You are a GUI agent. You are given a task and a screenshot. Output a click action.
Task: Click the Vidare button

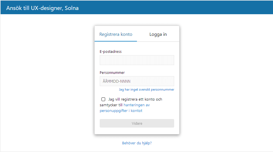pyautogui.click(x=137, y=123)
